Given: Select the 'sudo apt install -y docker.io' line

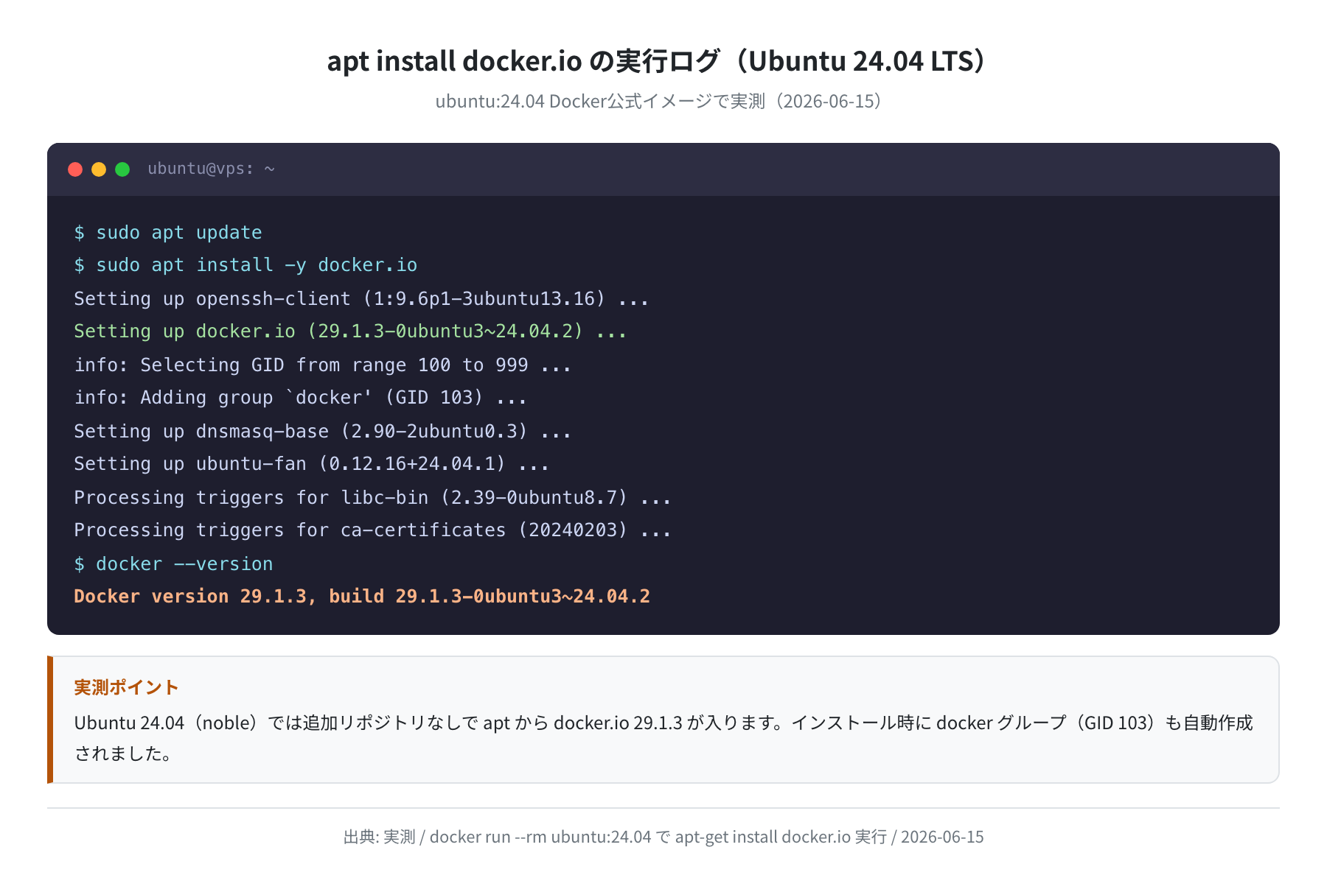Looking at the screenshot, I should [x=245, y=265].
